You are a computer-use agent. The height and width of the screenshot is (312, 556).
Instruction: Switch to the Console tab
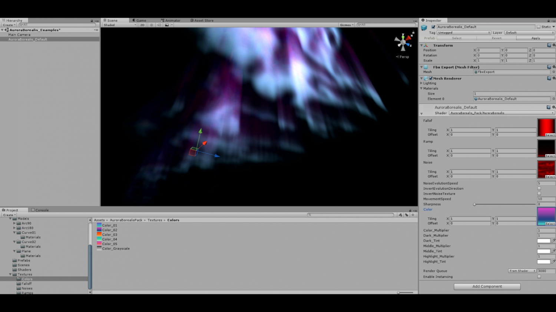click(40, 210)
